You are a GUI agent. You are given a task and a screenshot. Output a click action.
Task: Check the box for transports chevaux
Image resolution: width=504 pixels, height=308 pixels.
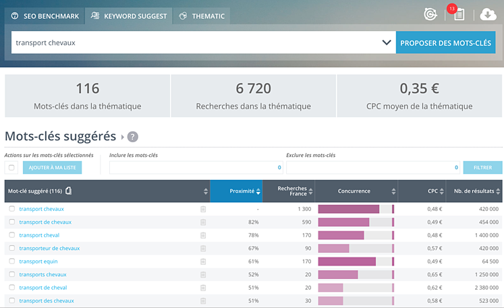[x=12, y=274]
